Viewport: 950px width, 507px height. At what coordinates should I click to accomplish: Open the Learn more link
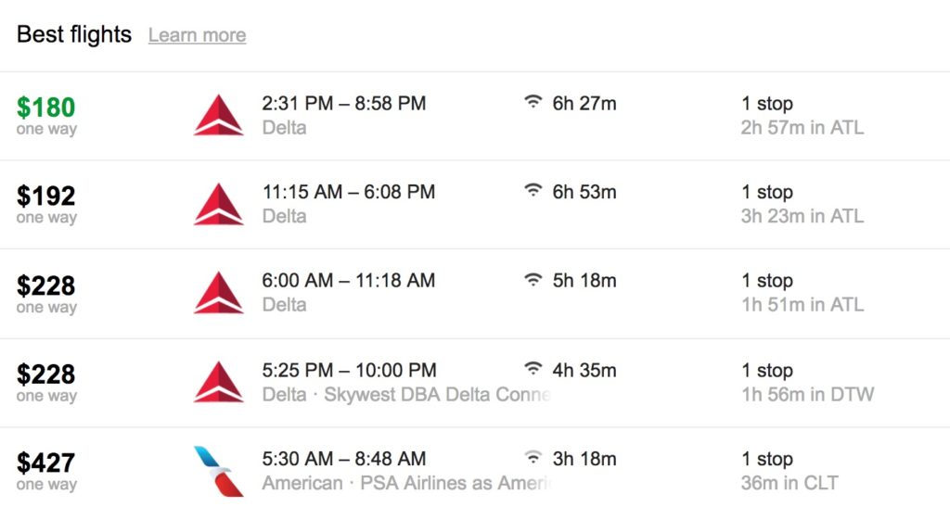197,35
